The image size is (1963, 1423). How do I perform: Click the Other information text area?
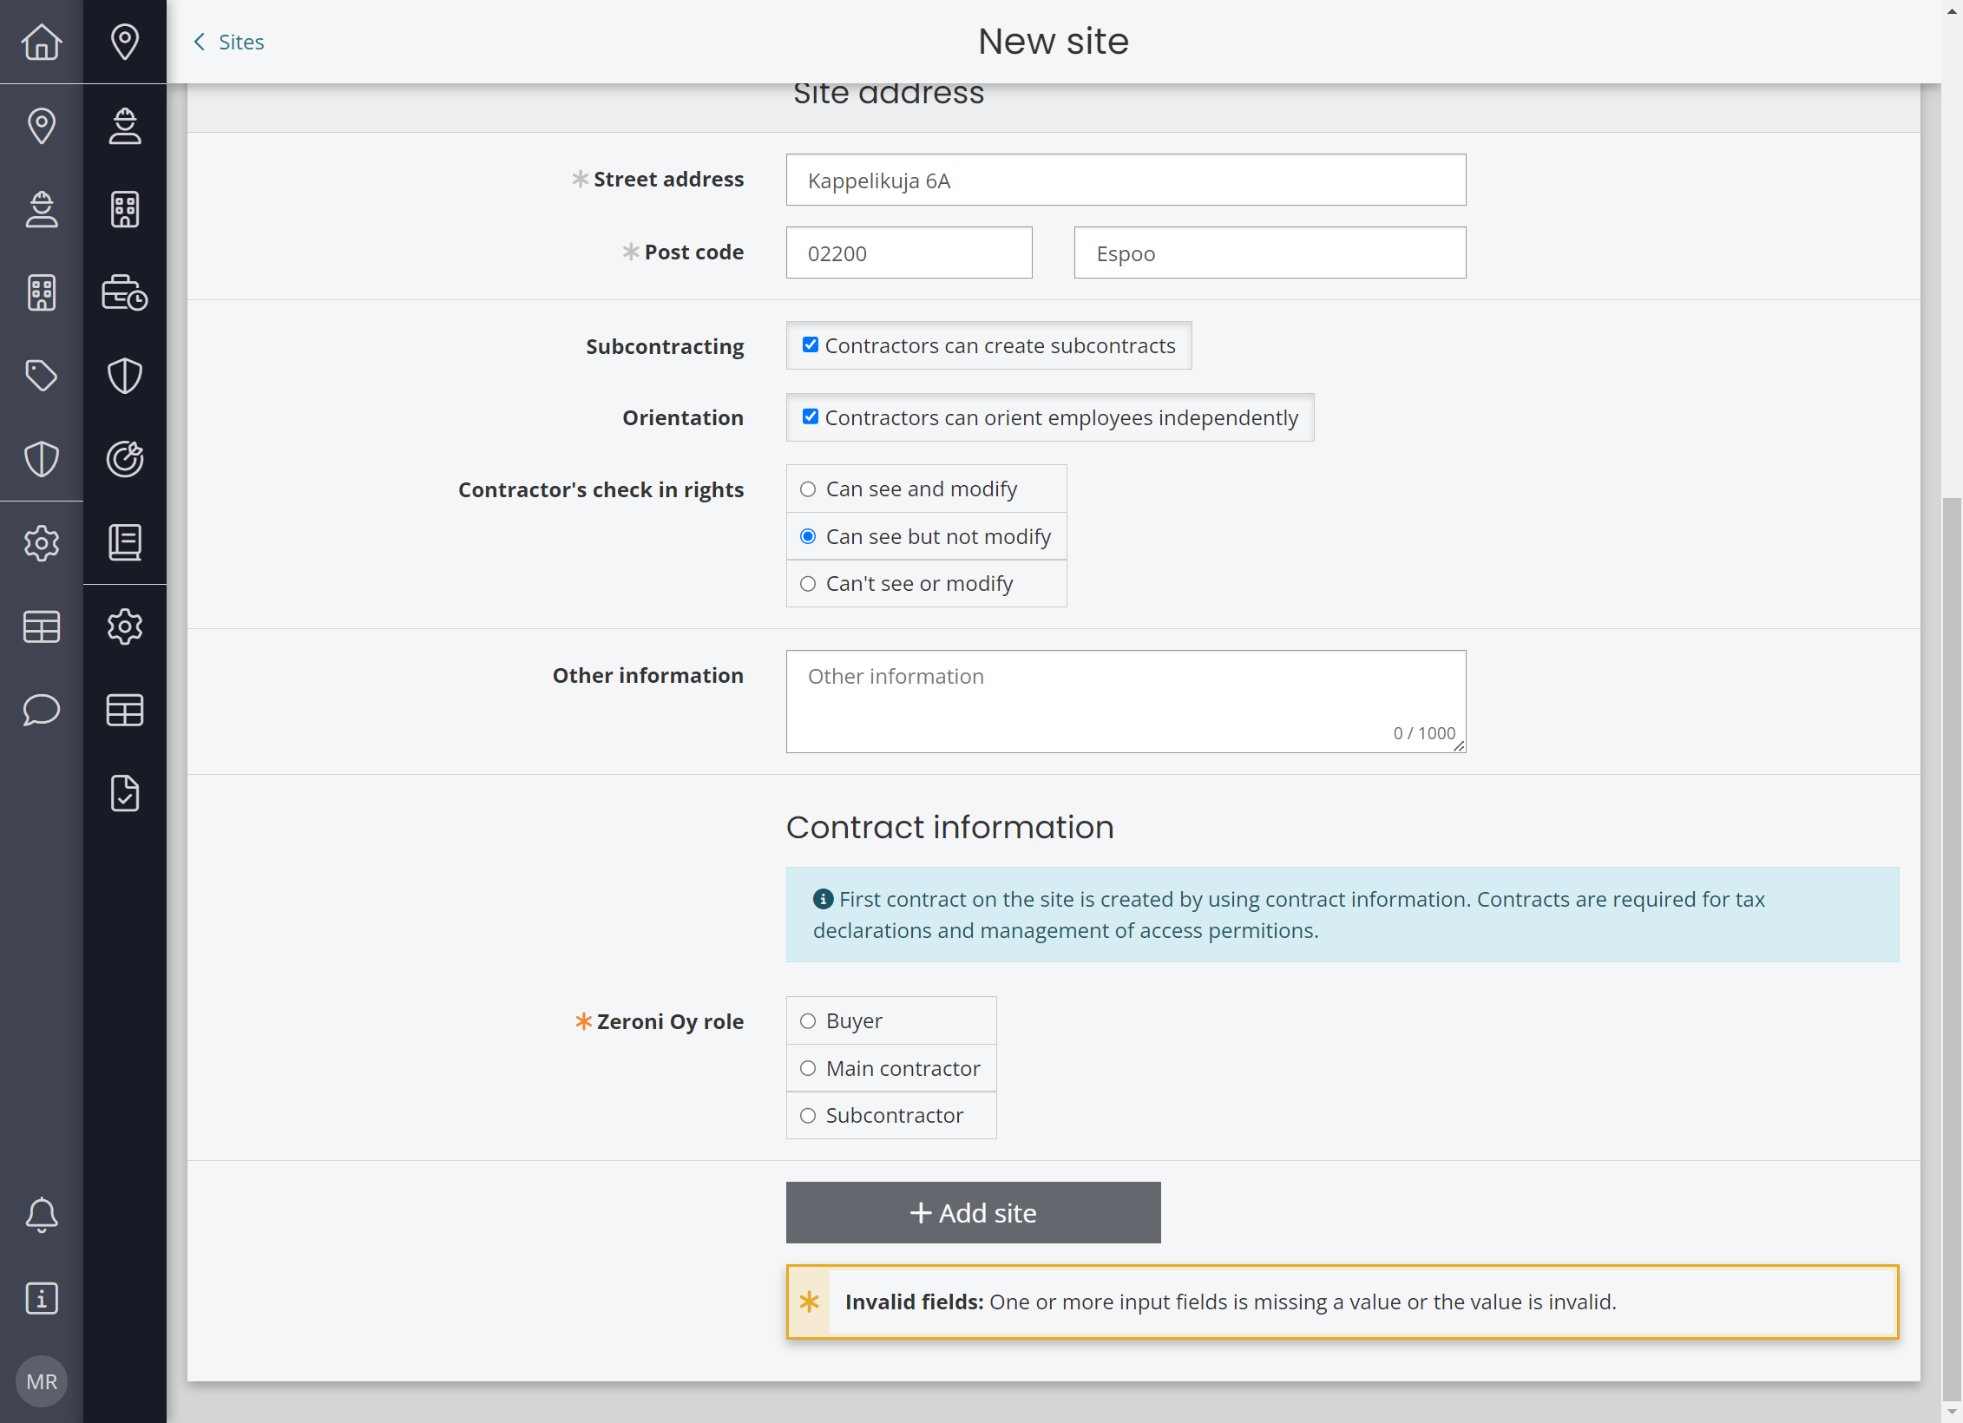click(x=1126, y=701)
